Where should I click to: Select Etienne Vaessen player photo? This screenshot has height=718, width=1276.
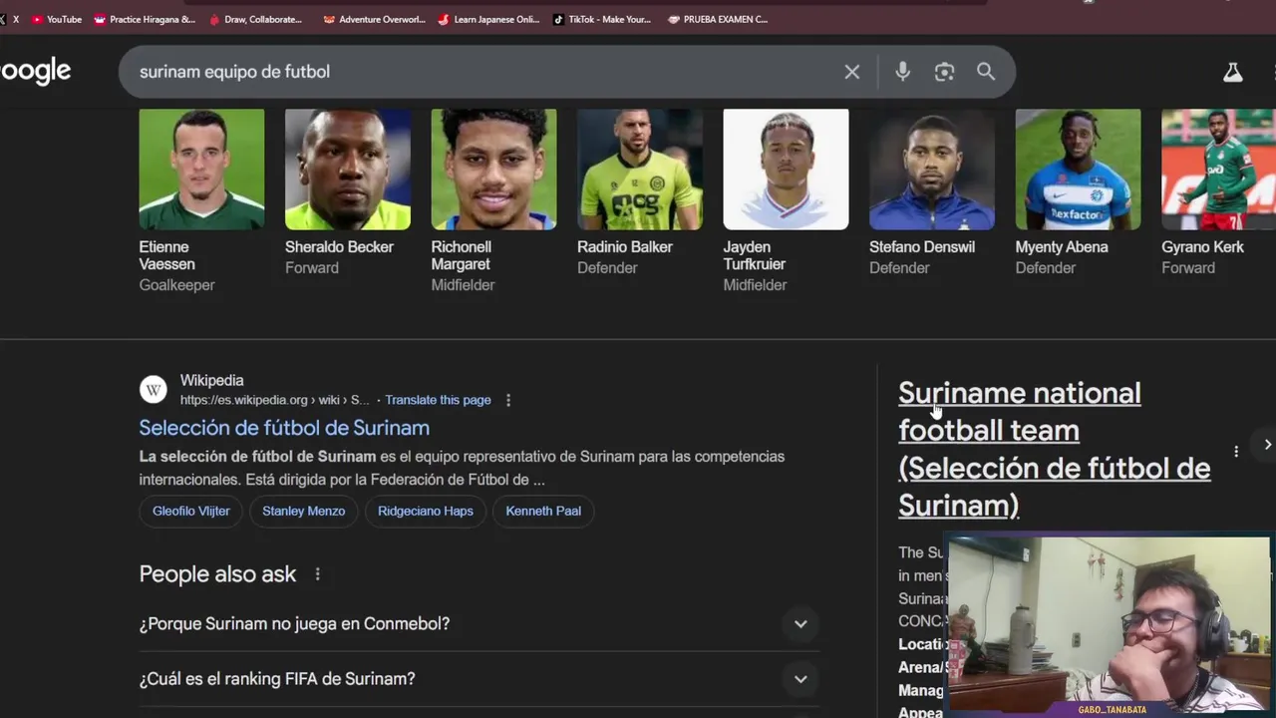click(x=201, y=170)
